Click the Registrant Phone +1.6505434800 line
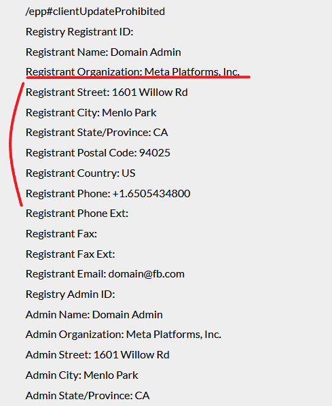 108,193
